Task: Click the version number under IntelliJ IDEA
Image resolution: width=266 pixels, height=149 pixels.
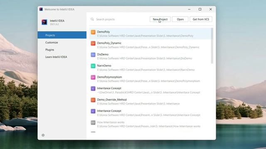Action: tap(54, 24)
